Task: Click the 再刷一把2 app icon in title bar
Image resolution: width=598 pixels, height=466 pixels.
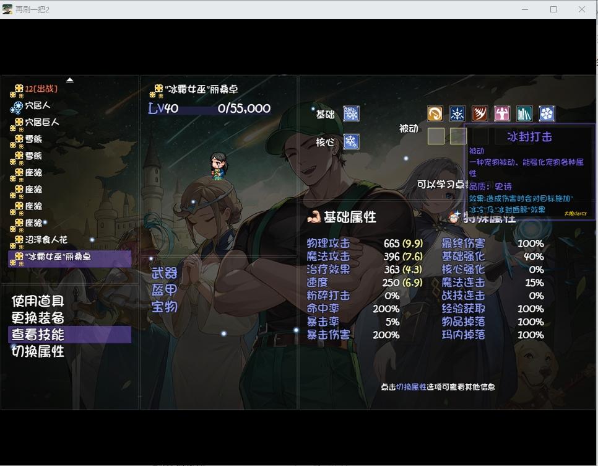Action: click(7, 9)
